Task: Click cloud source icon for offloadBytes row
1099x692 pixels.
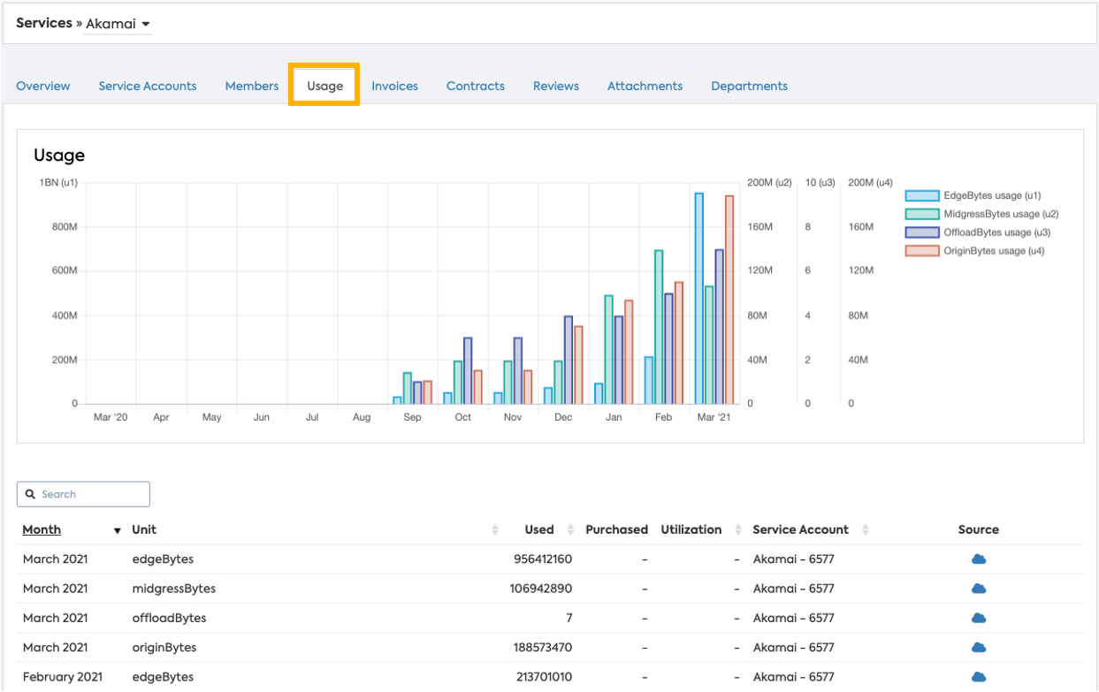Action: tap(978, 618)
